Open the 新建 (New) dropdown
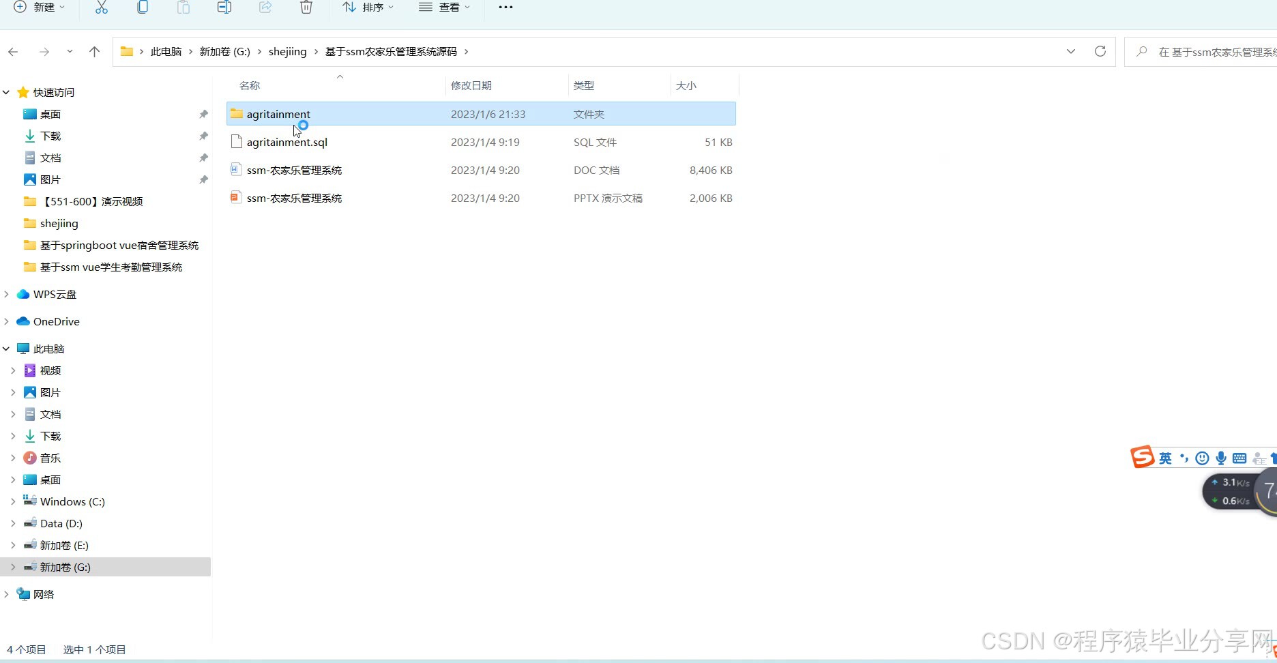Viewport: 1277px width, 663px height. [x=40, y=7]
